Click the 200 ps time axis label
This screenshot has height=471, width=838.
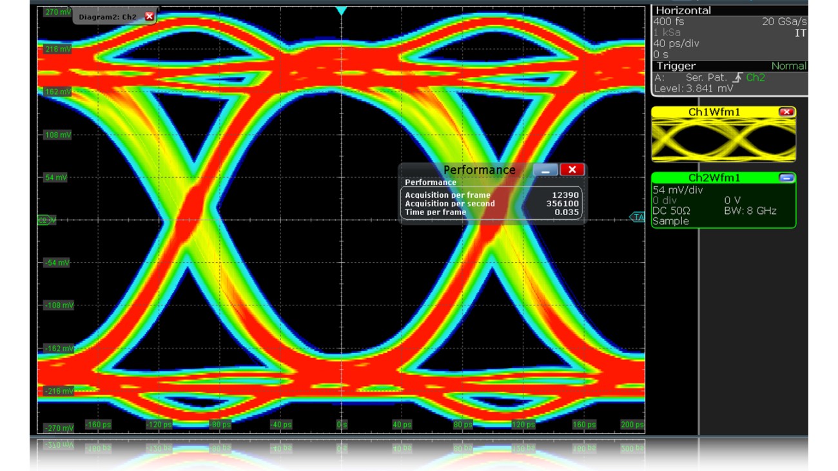632,425
